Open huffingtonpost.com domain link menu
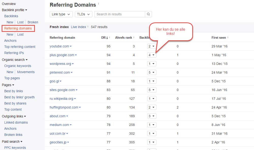 coord(65,107)
